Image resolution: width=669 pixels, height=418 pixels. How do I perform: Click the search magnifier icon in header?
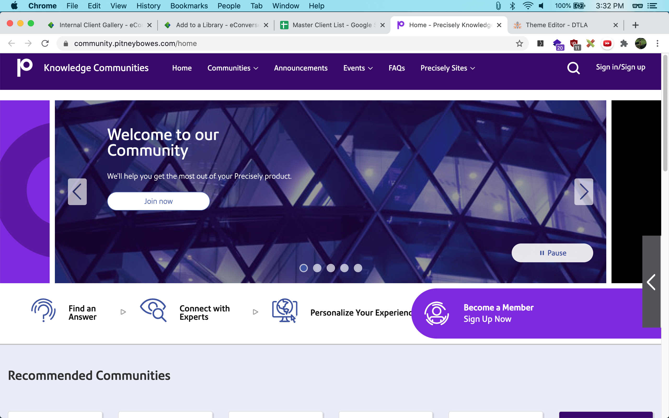point(573,68)
